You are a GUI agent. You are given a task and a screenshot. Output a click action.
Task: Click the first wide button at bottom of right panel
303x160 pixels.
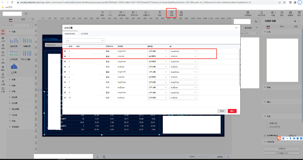[282, 149]
